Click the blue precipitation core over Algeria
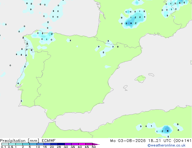Screen dimensions: 192x148 tap(167, 130)
